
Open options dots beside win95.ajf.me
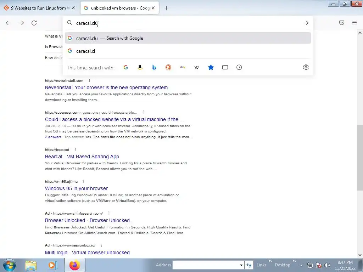point(84,182)
